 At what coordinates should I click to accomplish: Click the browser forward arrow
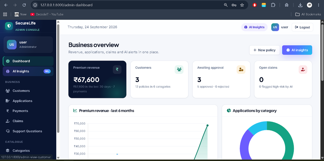(15, 5)
